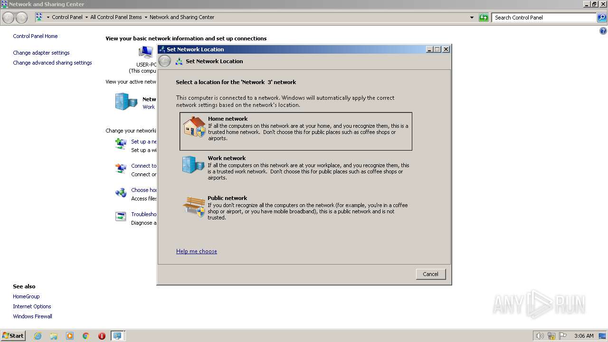Click the Troubleshoot problems link text
608x342 pixels.
click(x=144, y=214)
